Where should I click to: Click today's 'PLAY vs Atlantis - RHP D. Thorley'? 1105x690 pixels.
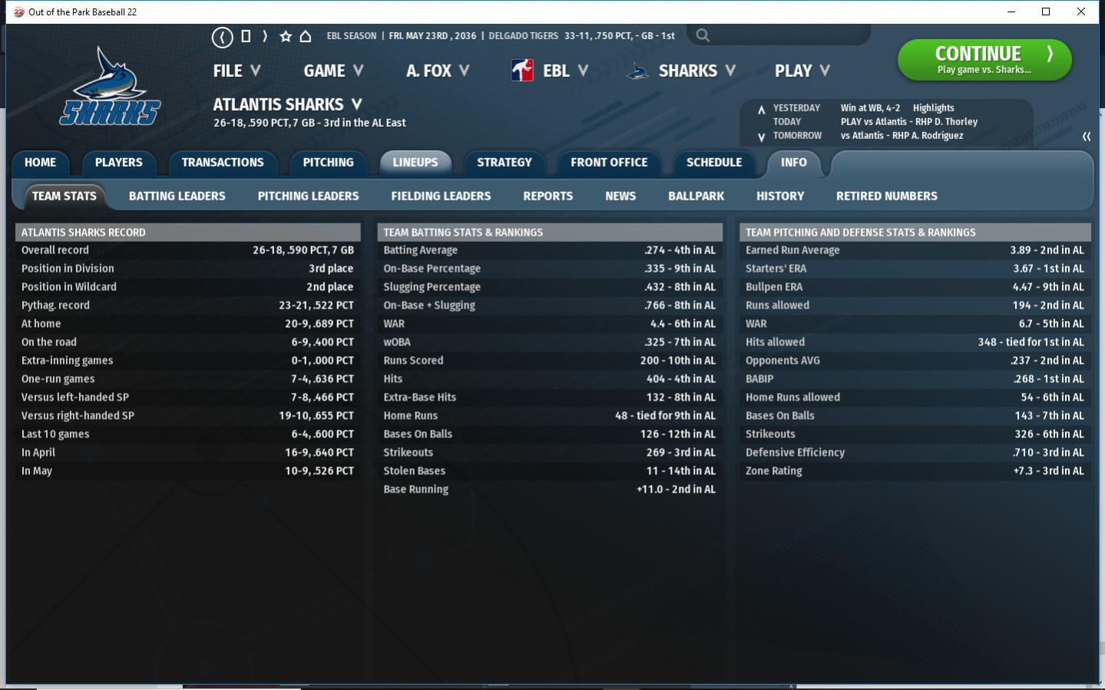pyautogui.click(x=909, y=122)
